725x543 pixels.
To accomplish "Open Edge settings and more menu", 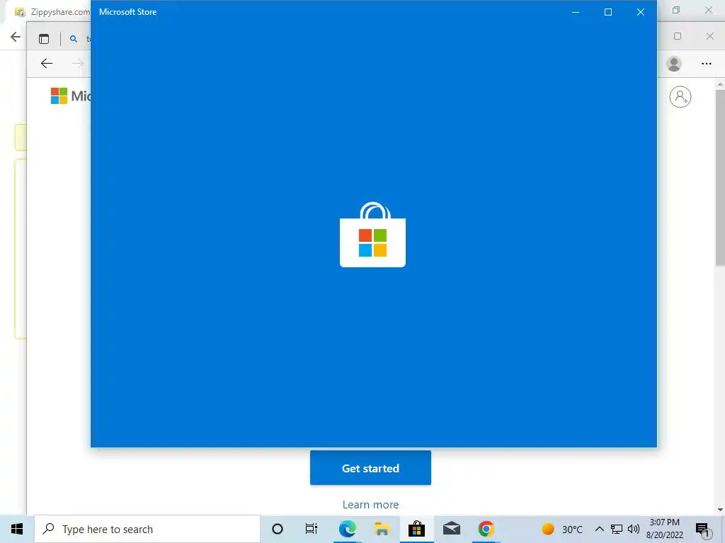I will point(707,64).
